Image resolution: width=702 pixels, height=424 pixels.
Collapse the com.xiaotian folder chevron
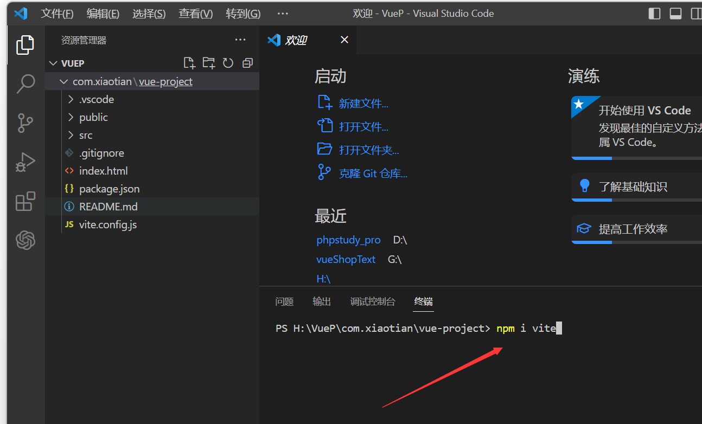(x=63, y=81)
